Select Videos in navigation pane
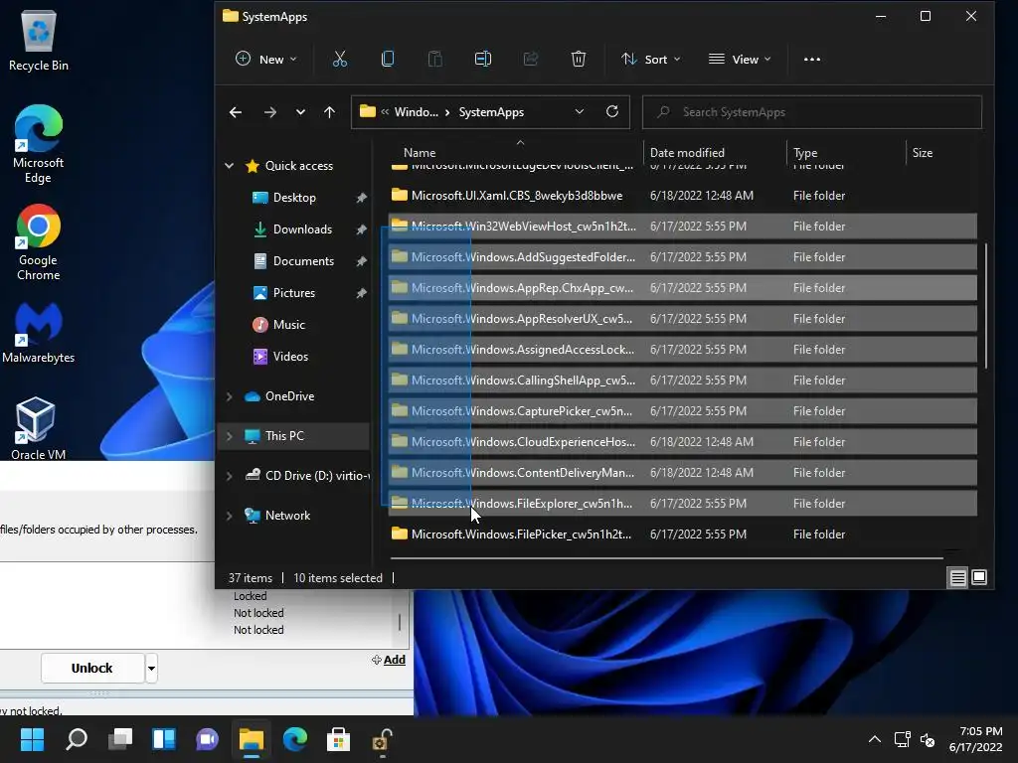Image resolution: width=1018 pixels, height=763 pixels. (x=290, y=357)
